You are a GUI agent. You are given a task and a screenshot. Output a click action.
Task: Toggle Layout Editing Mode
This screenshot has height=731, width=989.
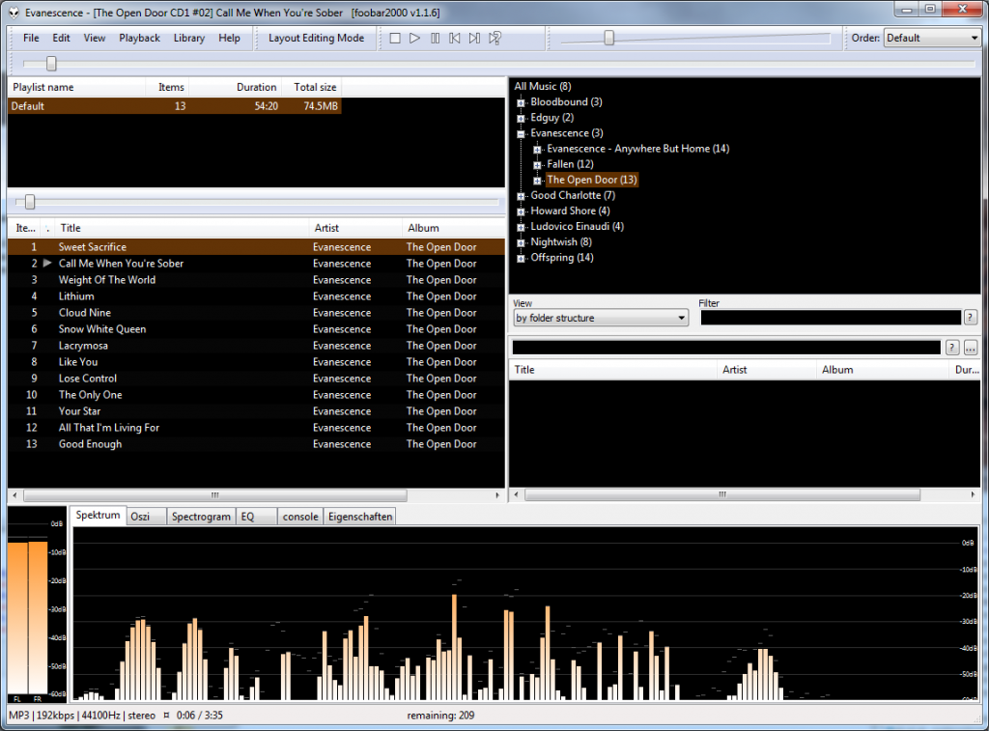pyautogui.click(x=316, y=38)
